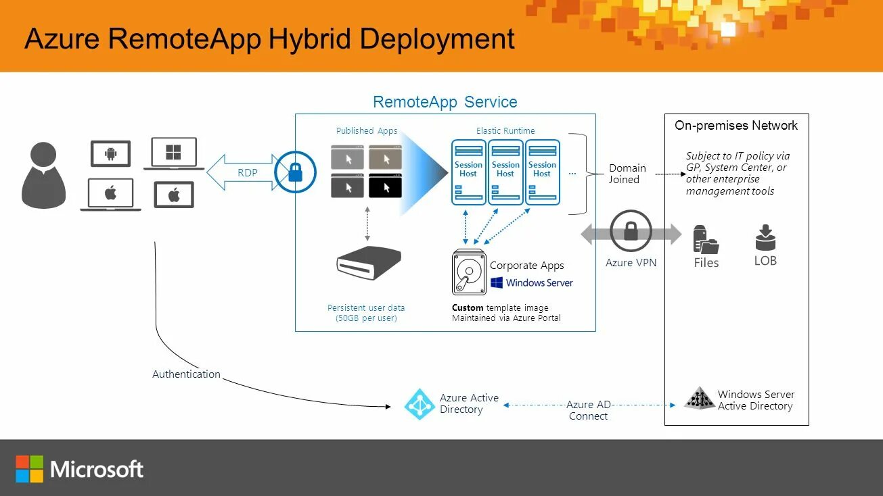This screenshot has height=496, width=883.
Task: Click the 'Authentication' label
Action: (186, 374)
